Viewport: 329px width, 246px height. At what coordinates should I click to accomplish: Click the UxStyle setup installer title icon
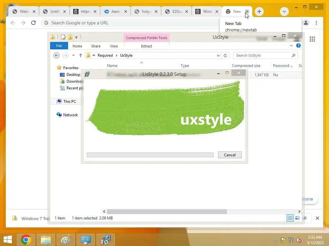point(87,74)
